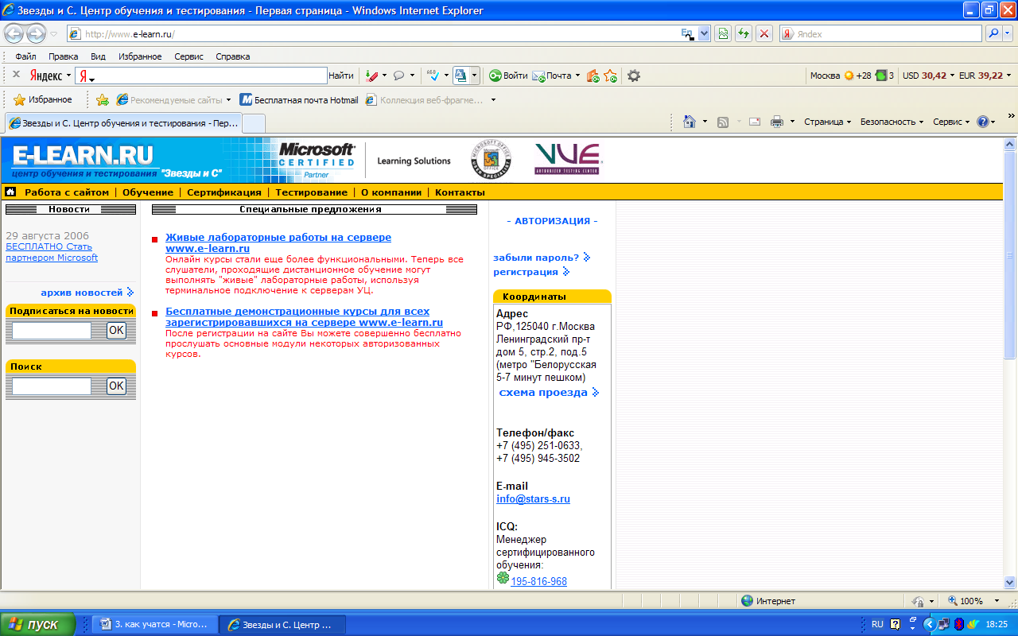This screenshot has width=1018, height=636.
Task: Click the traffic jam indicator icon
Action: click(881, 76)
